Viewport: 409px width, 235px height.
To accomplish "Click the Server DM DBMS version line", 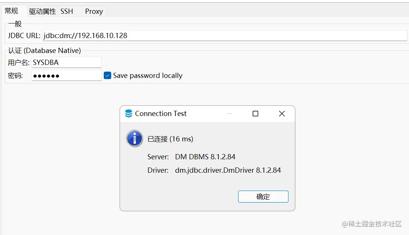I will (191, 157).
